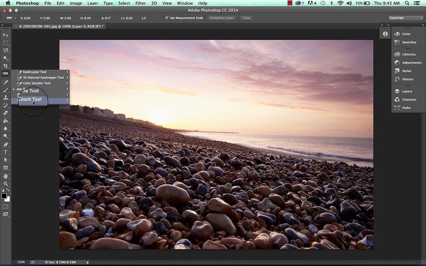
Task: Open the Channels panel
Action: [408, 100]
